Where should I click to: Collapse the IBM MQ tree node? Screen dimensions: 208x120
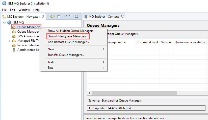tap(4, 22)
